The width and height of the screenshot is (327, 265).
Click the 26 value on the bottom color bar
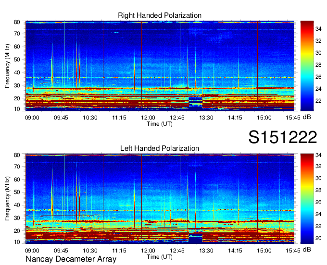coord(318,202)
